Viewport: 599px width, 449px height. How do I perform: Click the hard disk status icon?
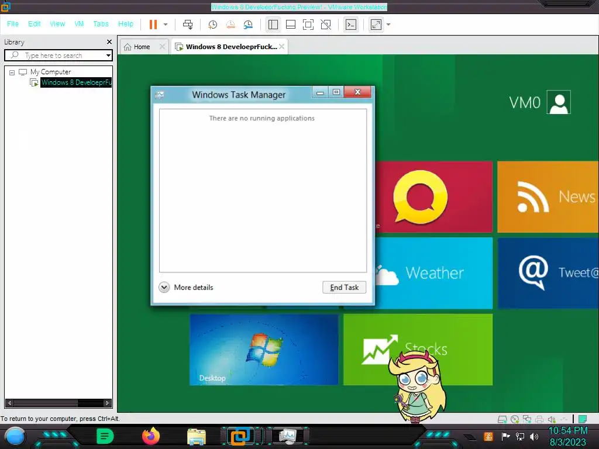pyautogui.click(x=502, y=419)
